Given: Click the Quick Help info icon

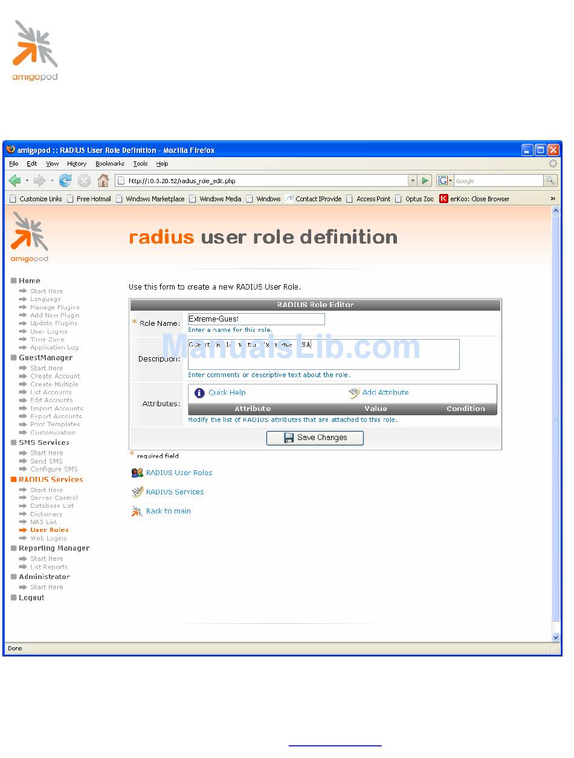Looking at the screenshot, I should [x=199, y=393].
